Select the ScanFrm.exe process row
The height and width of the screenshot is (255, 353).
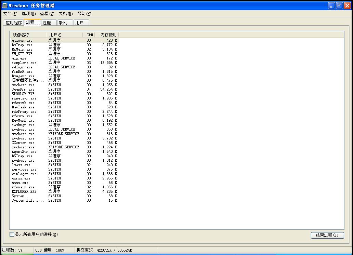(23, 90)
